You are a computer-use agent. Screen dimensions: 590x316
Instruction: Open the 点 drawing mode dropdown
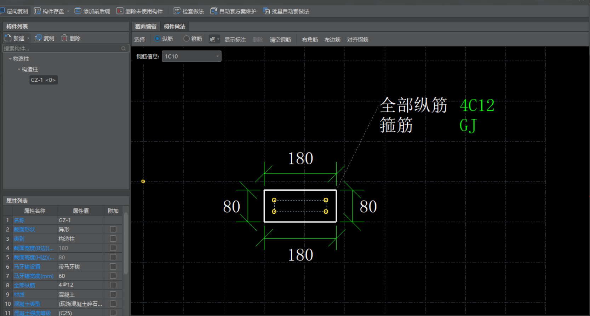click(214, 39)
